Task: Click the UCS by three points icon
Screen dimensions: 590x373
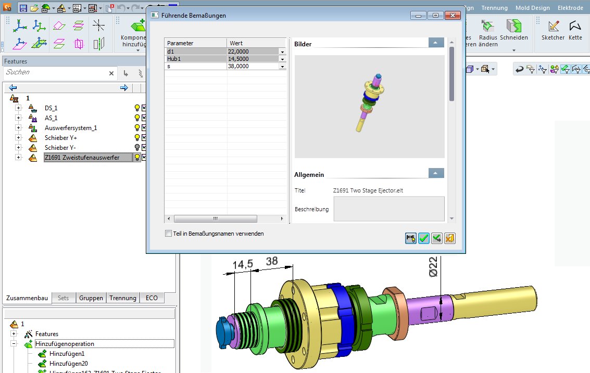Action: 20,25
